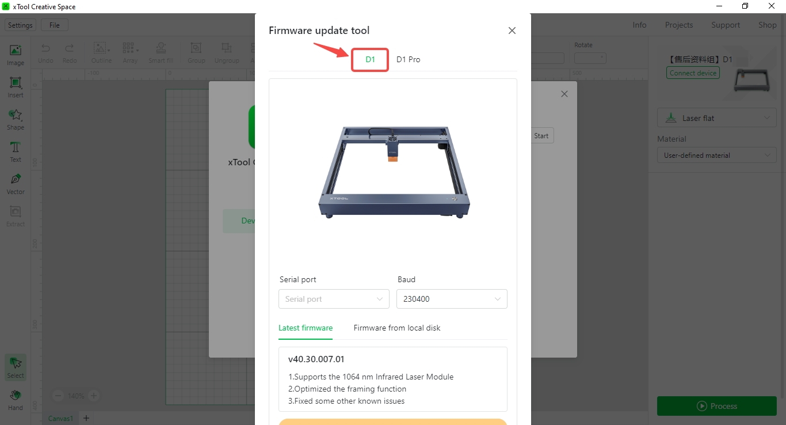Image resolution: width=786 pixels, height=425 pixels.
Task: Click the Rotate input field
Action: click(590, 58)
